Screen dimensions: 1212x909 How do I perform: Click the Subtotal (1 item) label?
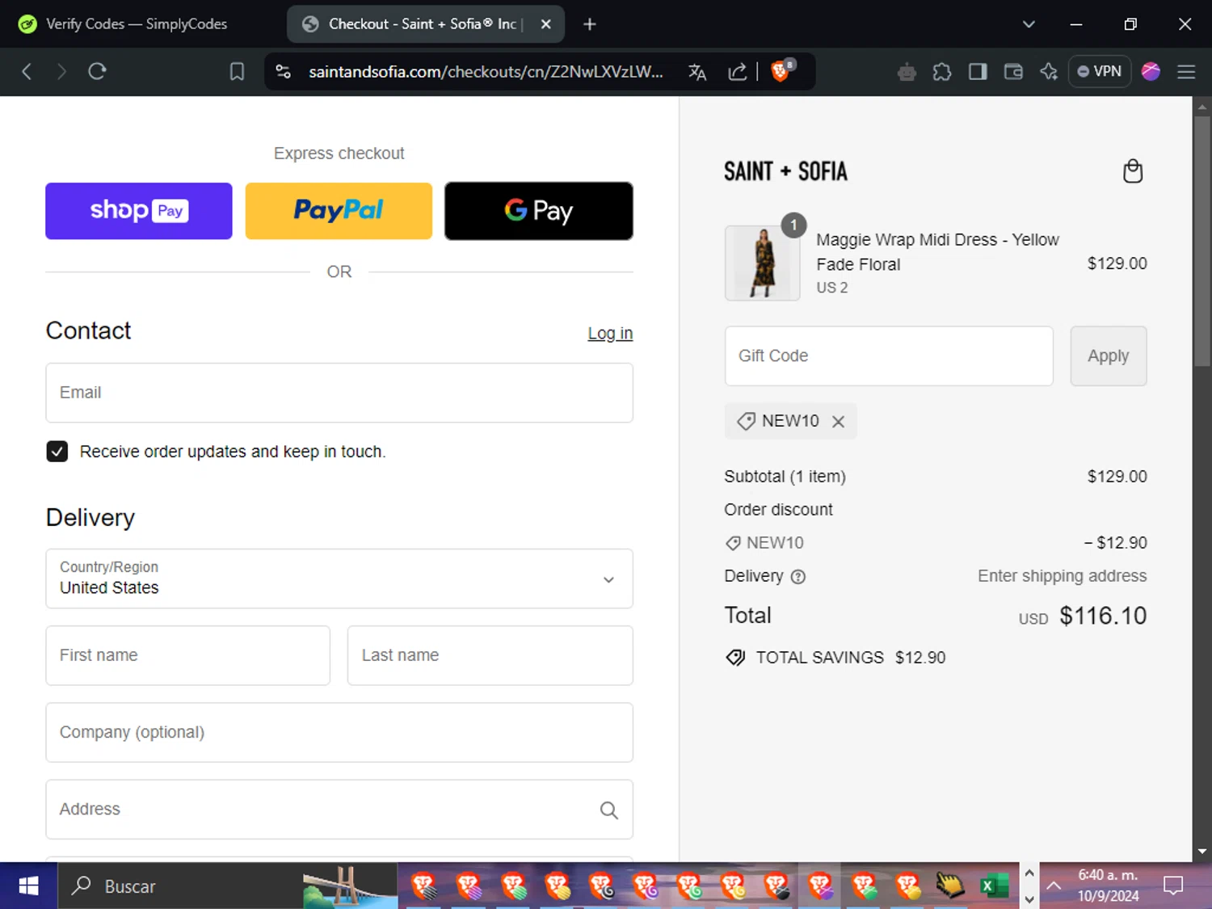[785, 477]
